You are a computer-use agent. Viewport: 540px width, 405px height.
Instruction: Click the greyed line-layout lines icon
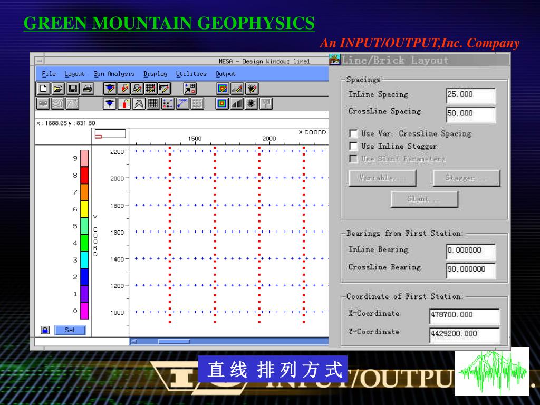(197, 103)
